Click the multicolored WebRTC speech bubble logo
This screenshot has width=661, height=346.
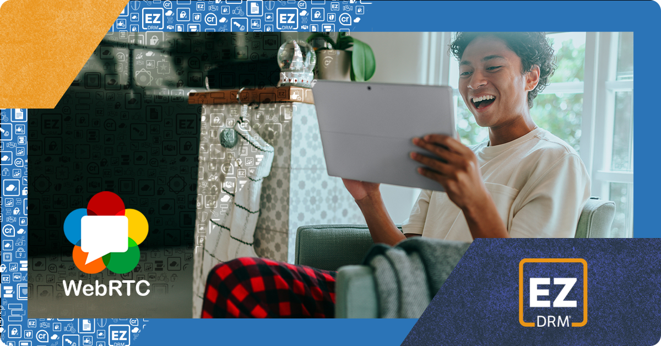[x=106, y=233]
